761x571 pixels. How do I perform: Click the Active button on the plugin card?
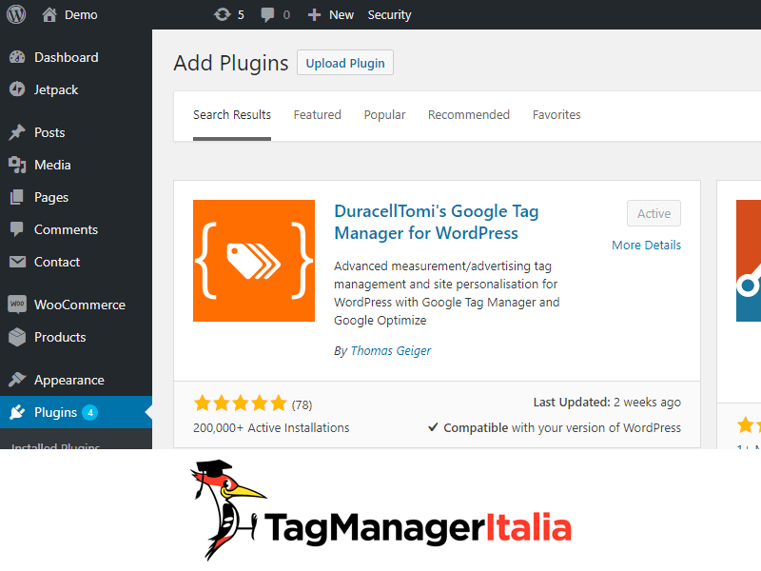654,213
